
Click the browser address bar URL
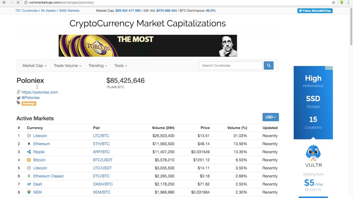coord(61,2)
